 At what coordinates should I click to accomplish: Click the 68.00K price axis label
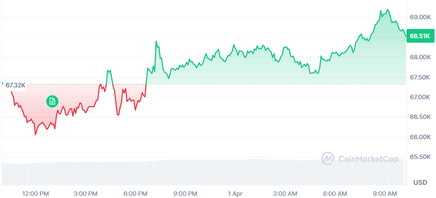click(420, 57)
